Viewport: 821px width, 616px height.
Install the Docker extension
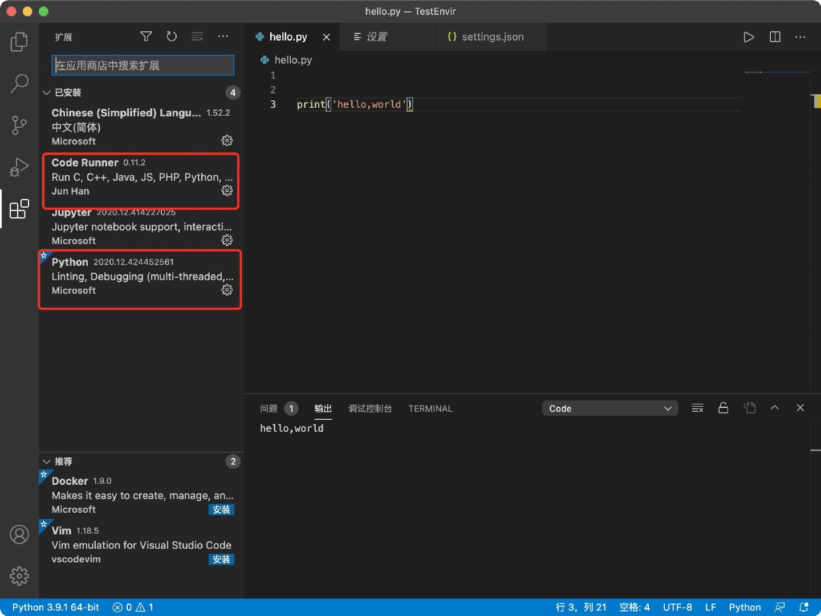[221, 510]
